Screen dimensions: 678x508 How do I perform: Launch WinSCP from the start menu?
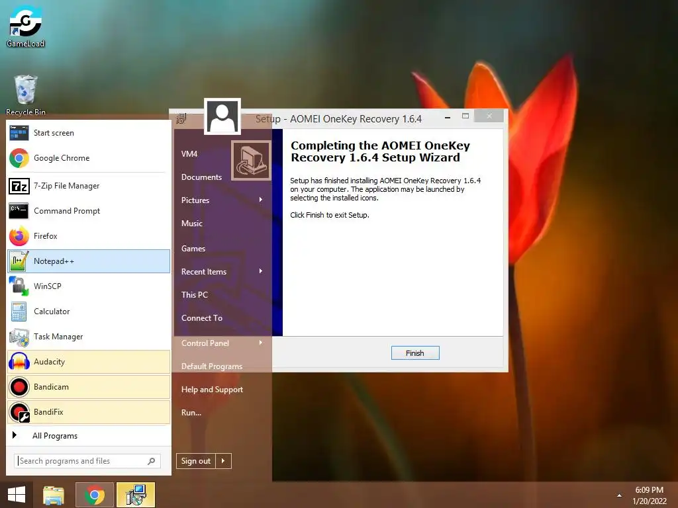click(89, 286)
